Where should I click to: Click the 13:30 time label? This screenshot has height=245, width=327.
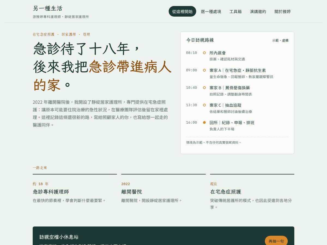(x=192, y=105)
